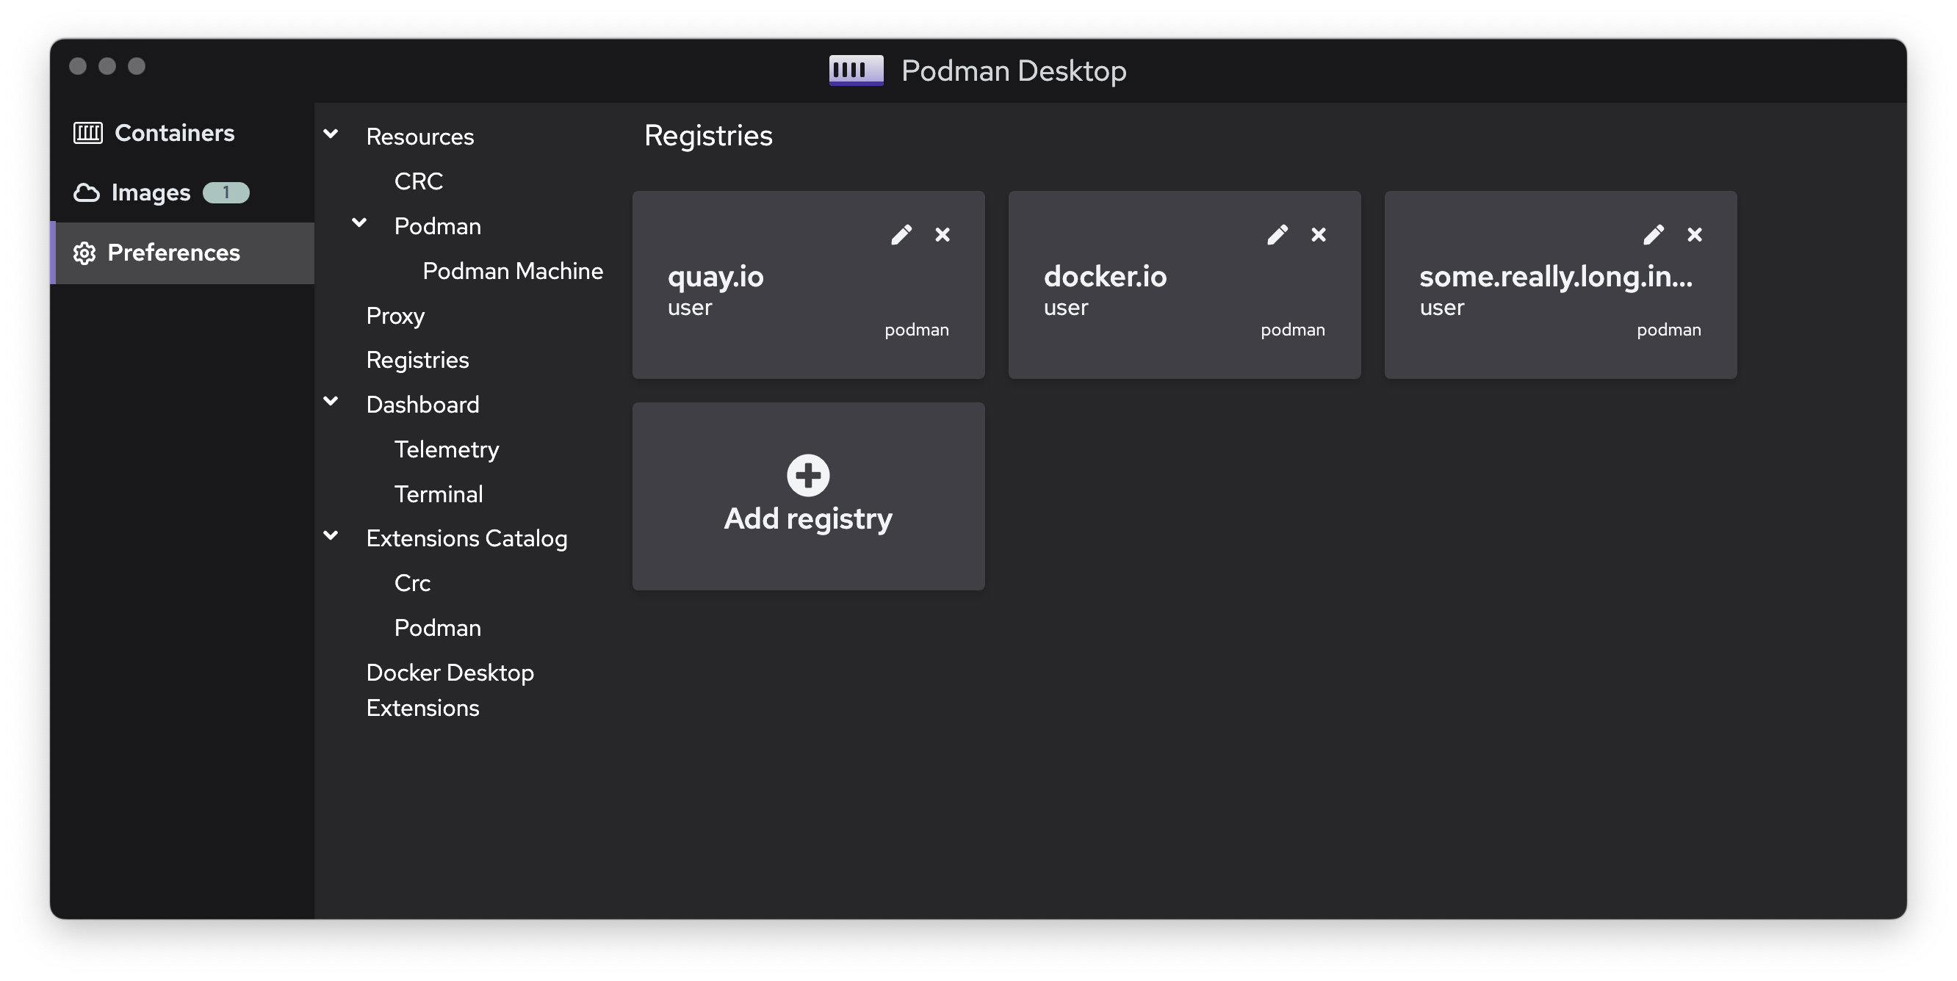1957x981 pixels.
Task: Delete the docker.io registry with X icon
Action: pyautogui.click(x=1318, y=235)
